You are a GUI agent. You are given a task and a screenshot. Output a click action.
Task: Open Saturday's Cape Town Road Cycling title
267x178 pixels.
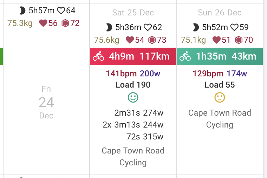pyautogui.click(x=133, y=156)
